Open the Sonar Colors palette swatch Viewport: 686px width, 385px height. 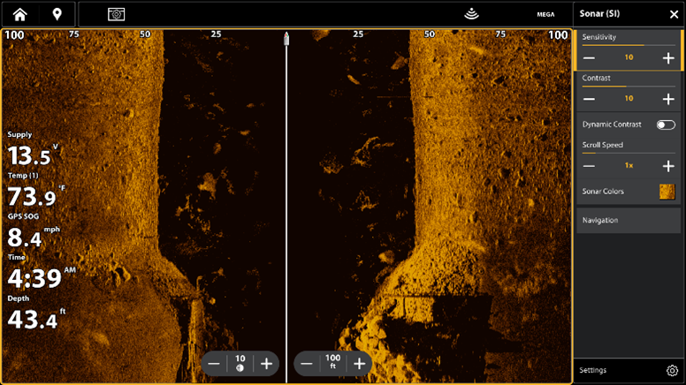point(667,191)
